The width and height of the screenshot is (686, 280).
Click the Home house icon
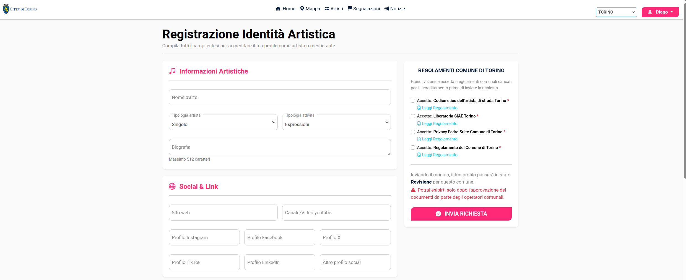[278, 9]
